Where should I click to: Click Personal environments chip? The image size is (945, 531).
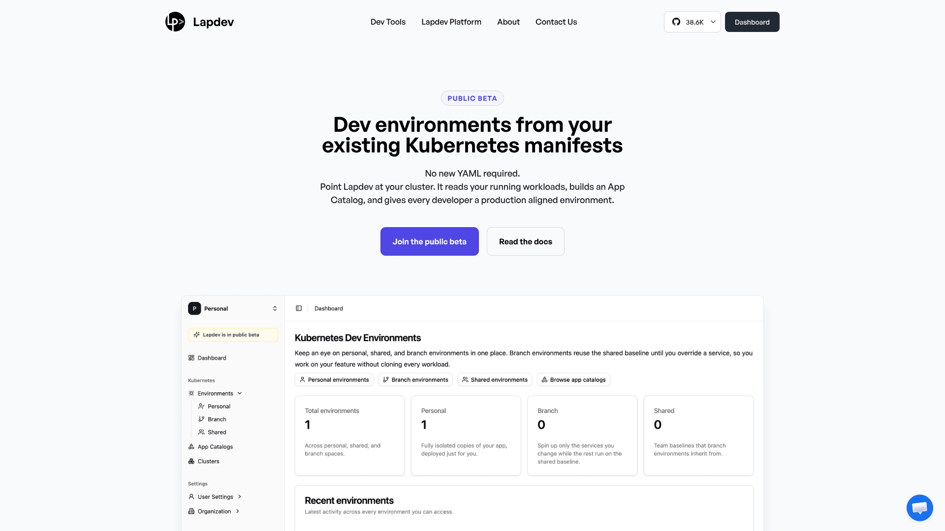coord(334,380)
